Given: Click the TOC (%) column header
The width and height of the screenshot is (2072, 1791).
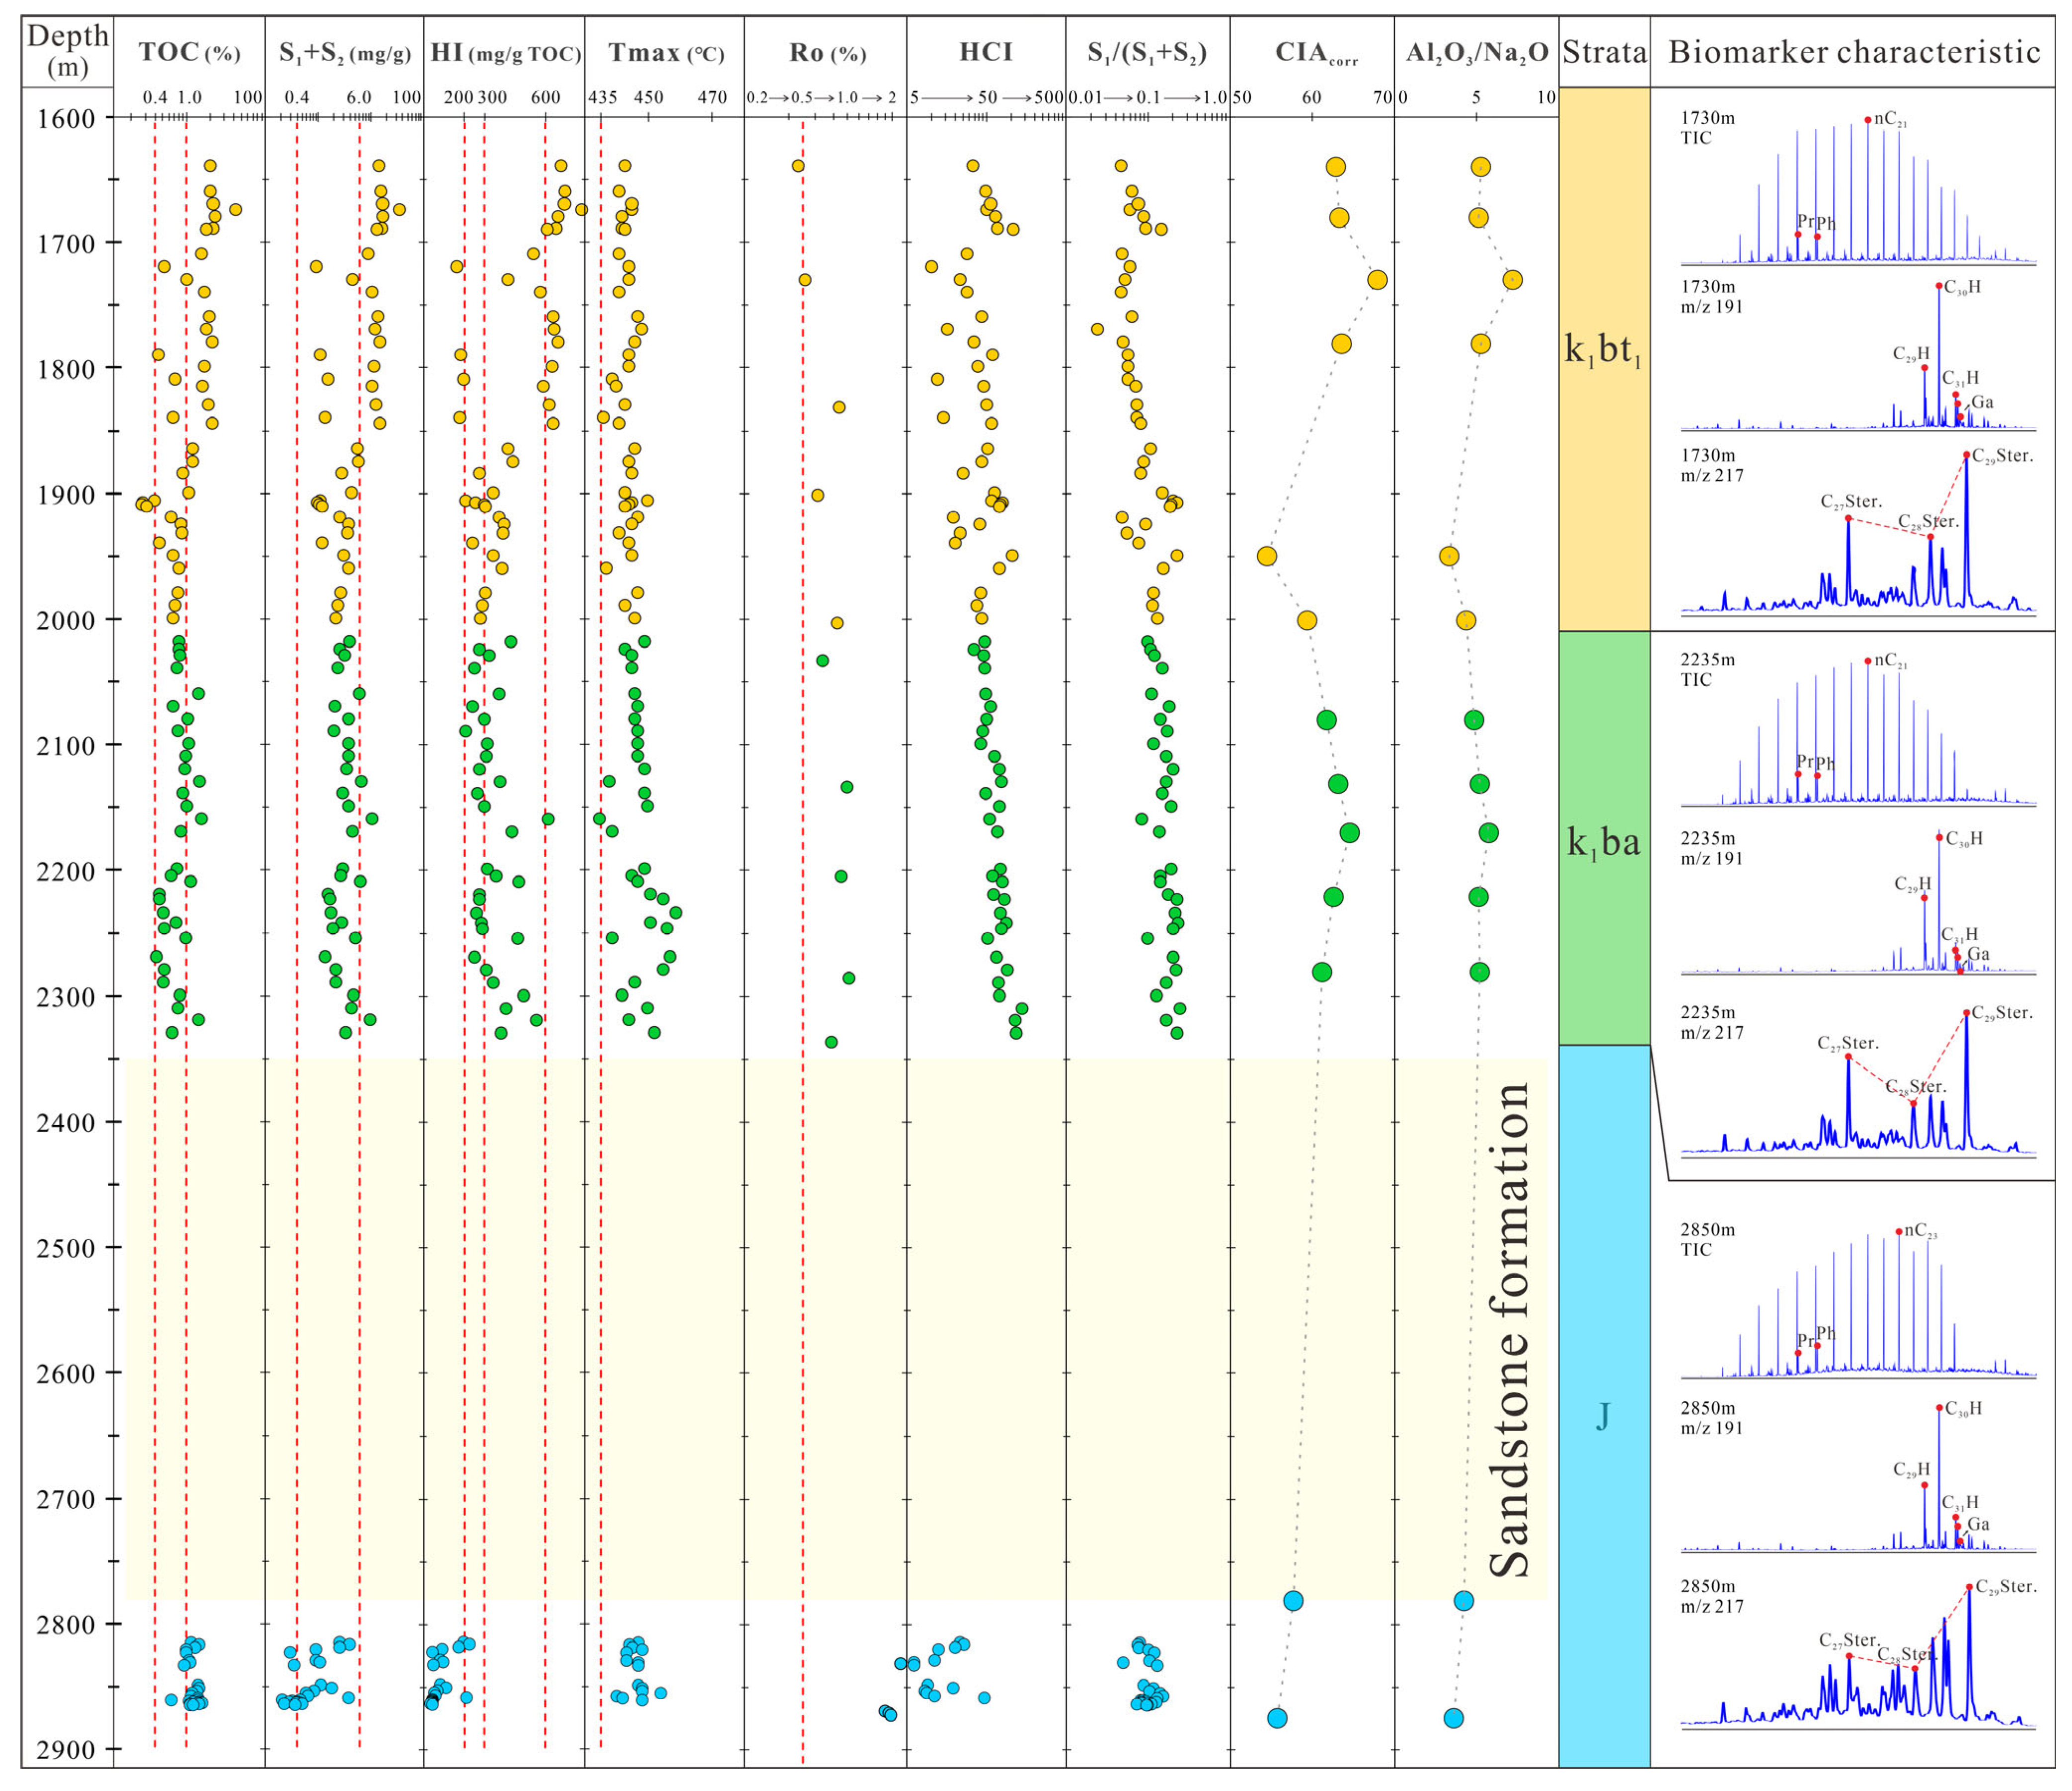Looking at the screenshot, I should click(x=189, y=53).
